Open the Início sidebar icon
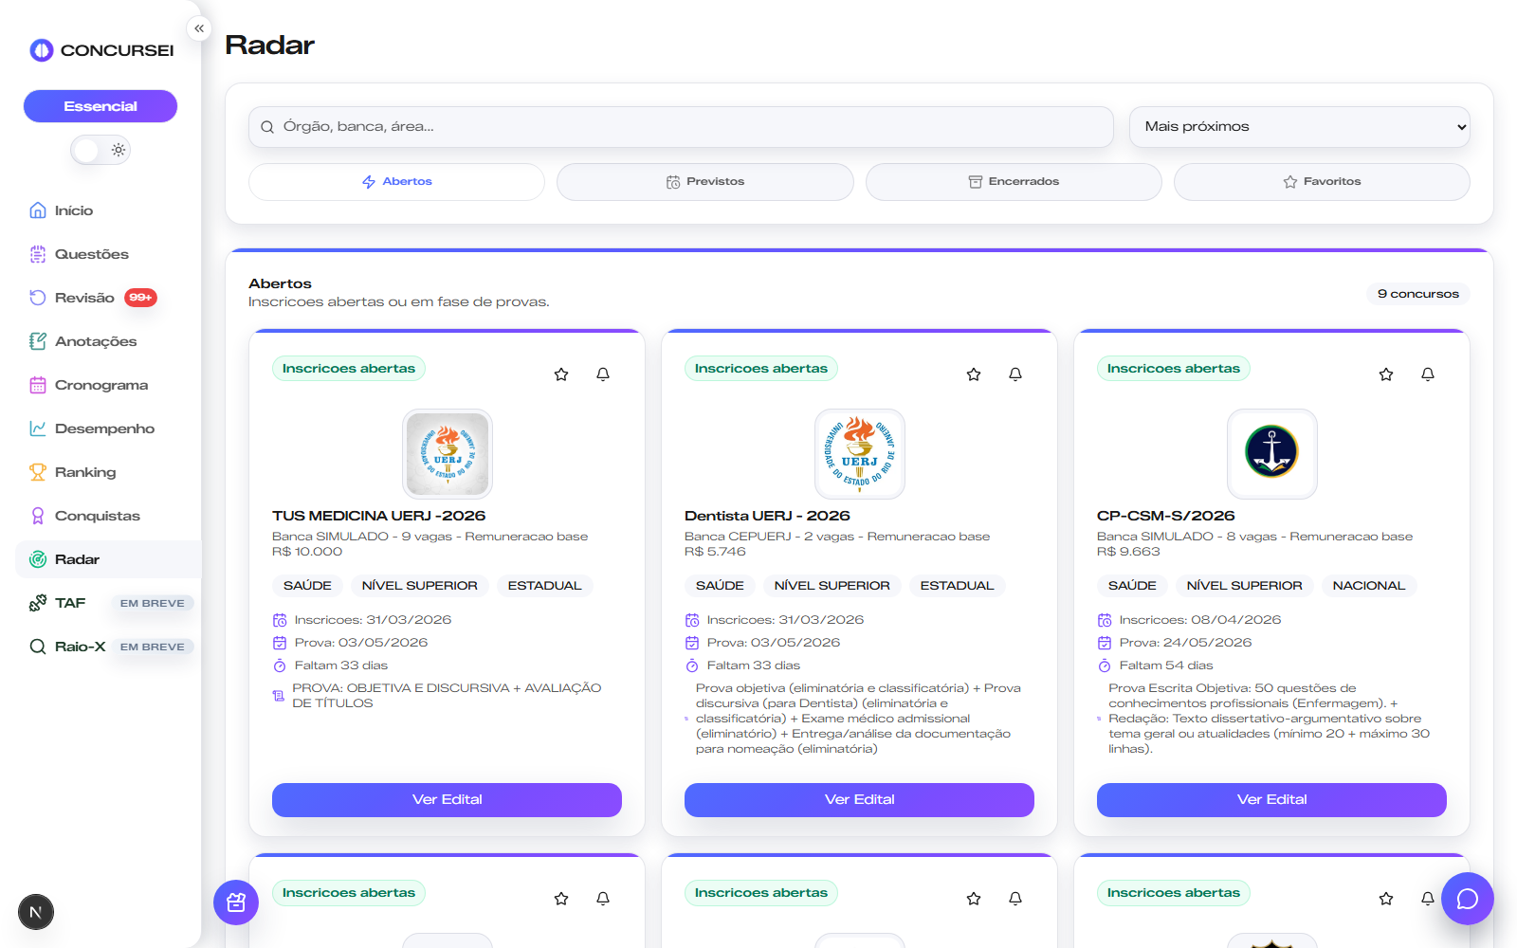The width and height of the screenshot is (1517, 948). 74,210
